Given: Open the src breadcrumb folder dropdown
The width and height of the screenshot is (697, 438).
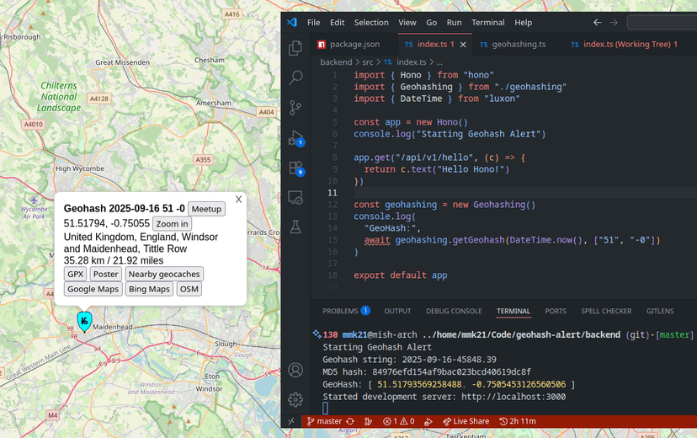Looking at the screenshot, I should point(368,62).
